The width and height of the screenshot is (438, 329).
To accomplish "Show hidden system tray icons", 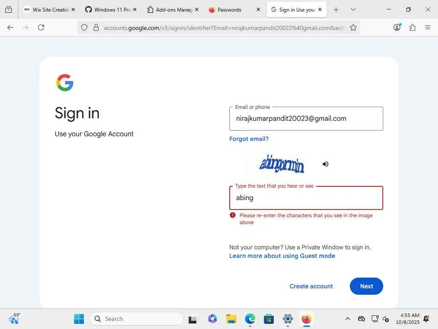I will click(x=347, y=319).
